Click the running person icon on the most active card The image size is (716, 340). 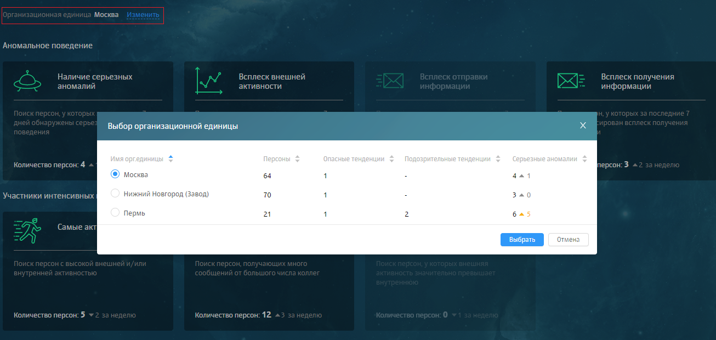click(x=27, y=231)
